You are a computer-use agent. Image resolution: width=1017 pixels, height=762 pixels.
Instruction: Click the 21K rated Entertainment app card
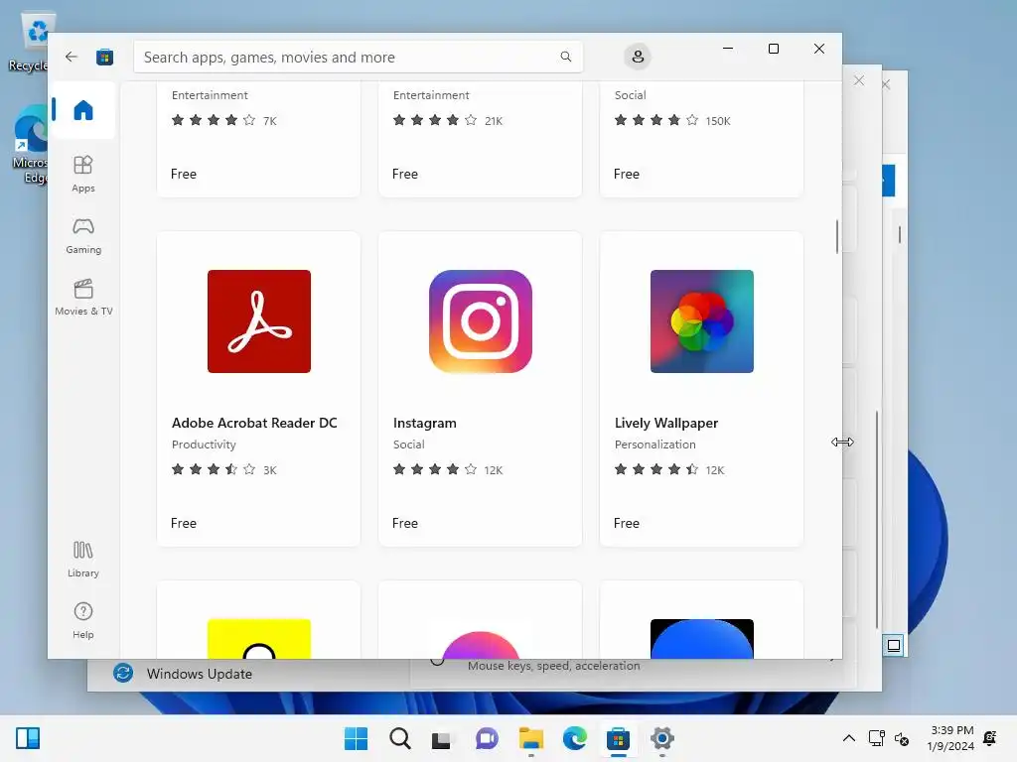click(x=481, y=139)
